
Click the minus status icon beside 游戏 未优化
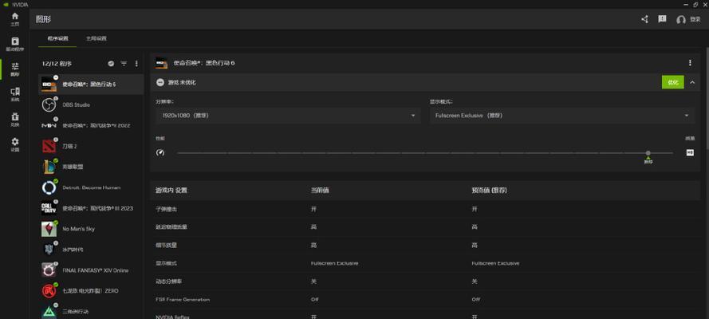tap(160, 82)
